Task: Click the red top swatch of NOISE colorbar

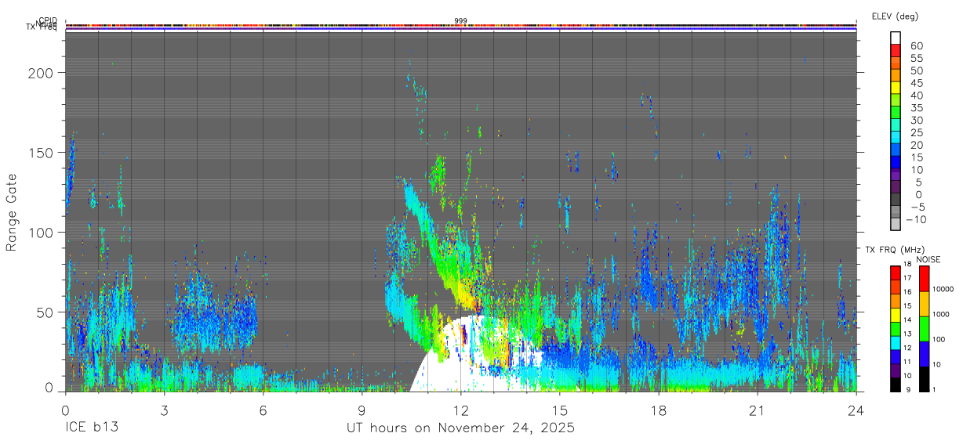Action: pos(924,280)
